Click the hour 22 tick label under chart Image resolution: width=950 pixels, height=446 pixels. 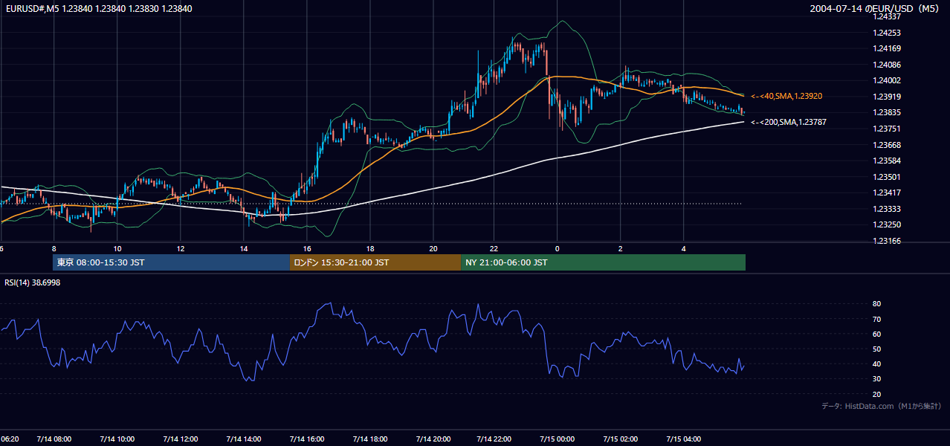click(x=494, y=248)
